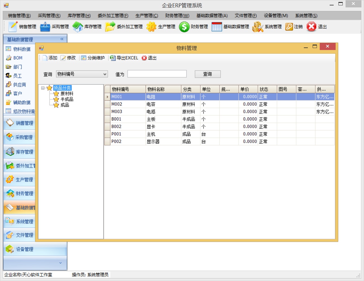Open 分类维护 in 物料管理 toolbar
The image size is (364, 281).
click(93, 58)
